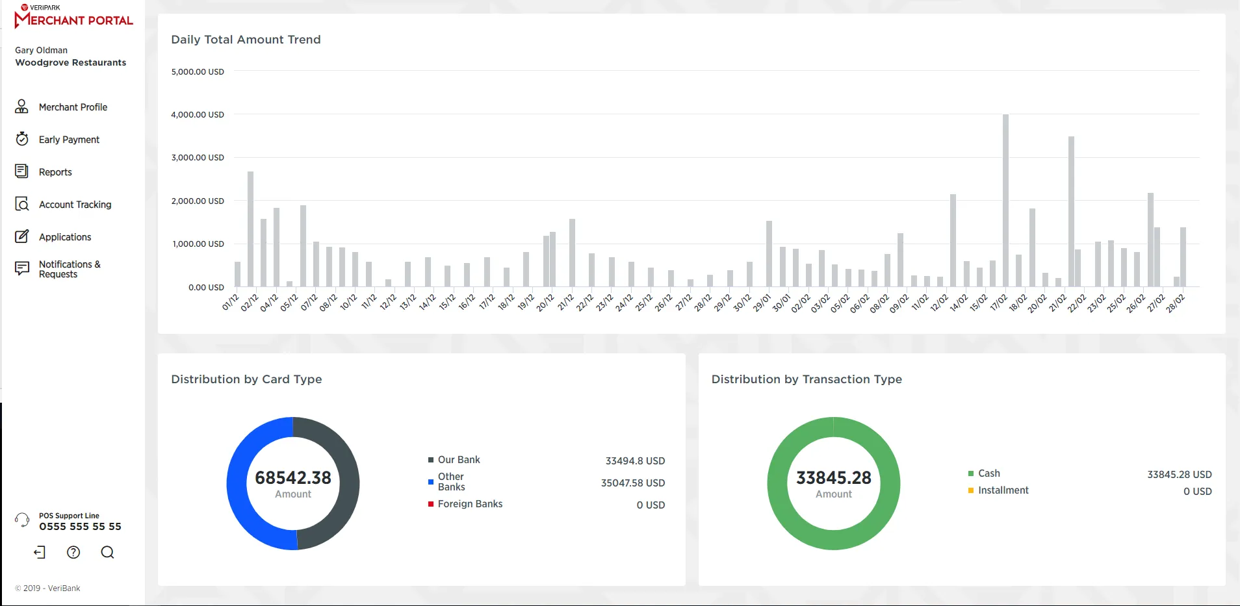
Task: Go to the Early Payment page
Action: pos(69,140)
